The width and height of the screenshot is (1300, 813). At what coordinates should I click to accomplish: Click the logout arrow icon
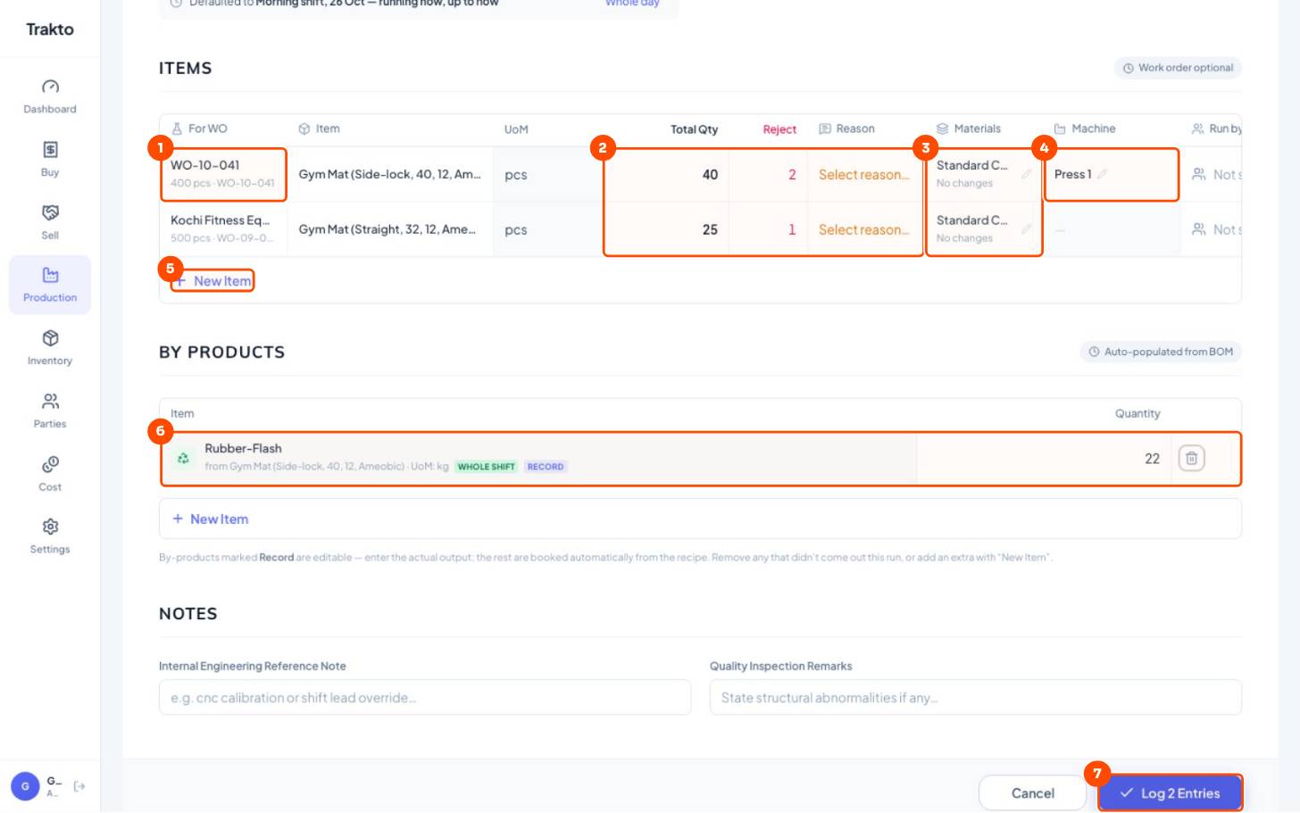79,786
